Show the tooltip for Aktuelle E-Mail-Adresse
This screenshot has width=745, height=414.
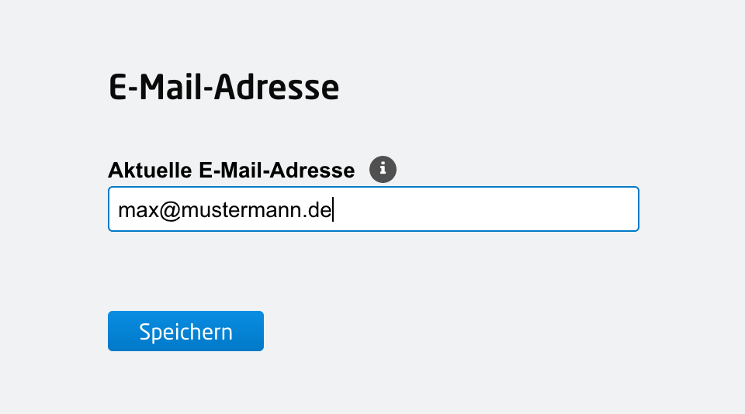coord(383,169)
